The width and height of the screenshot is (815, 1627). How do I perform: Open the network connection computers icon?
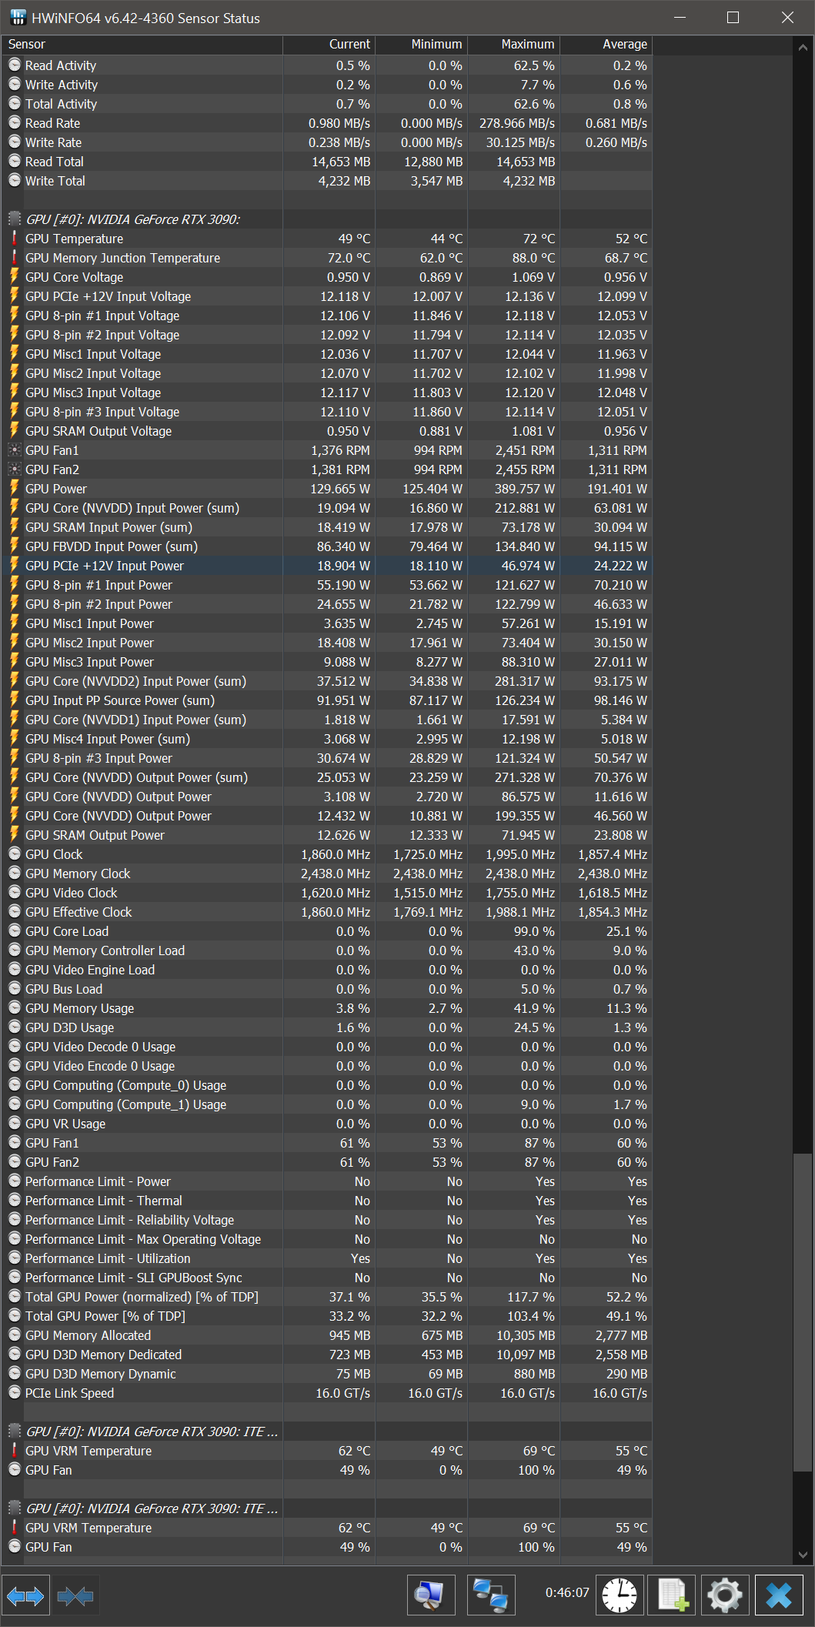click(492, 1595)
